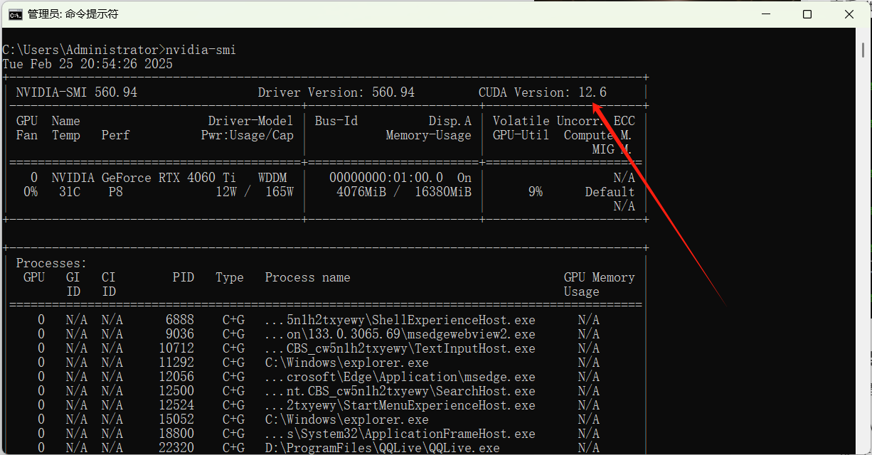Click the Command Prompt icon in title bar
This screenshot has height=455, width=872.
pos(14,14)
